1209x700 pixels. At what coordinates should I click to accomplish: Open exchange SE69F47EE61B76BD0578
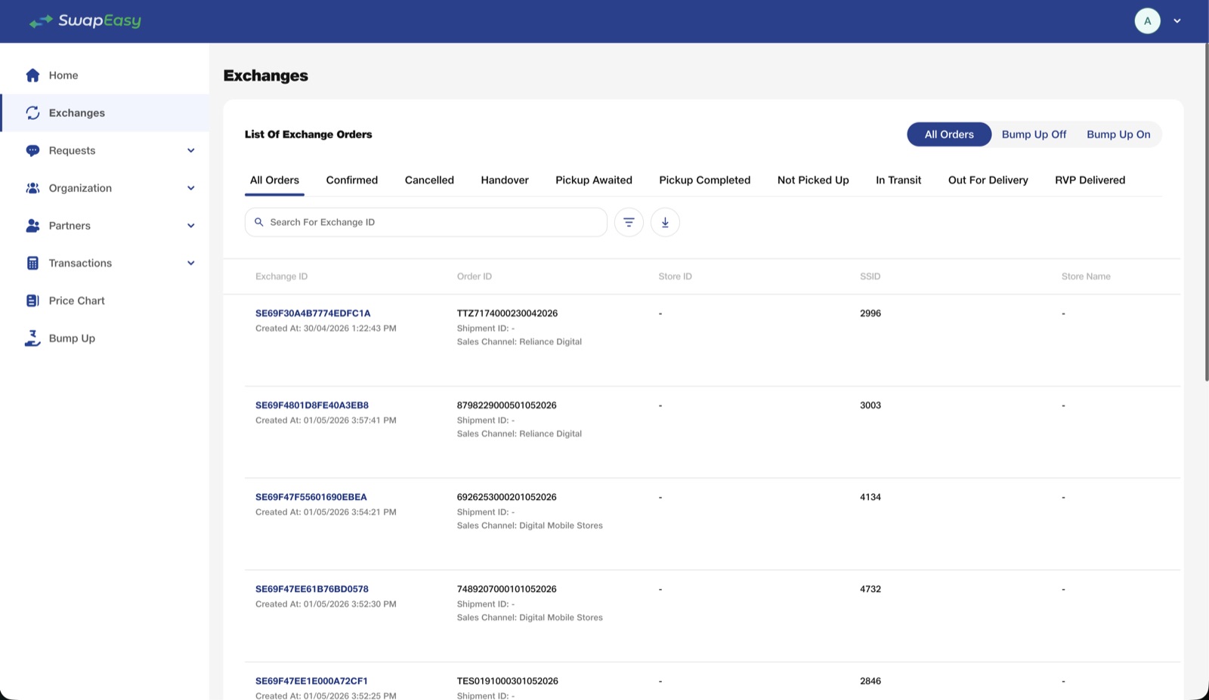tap(312, 589)
